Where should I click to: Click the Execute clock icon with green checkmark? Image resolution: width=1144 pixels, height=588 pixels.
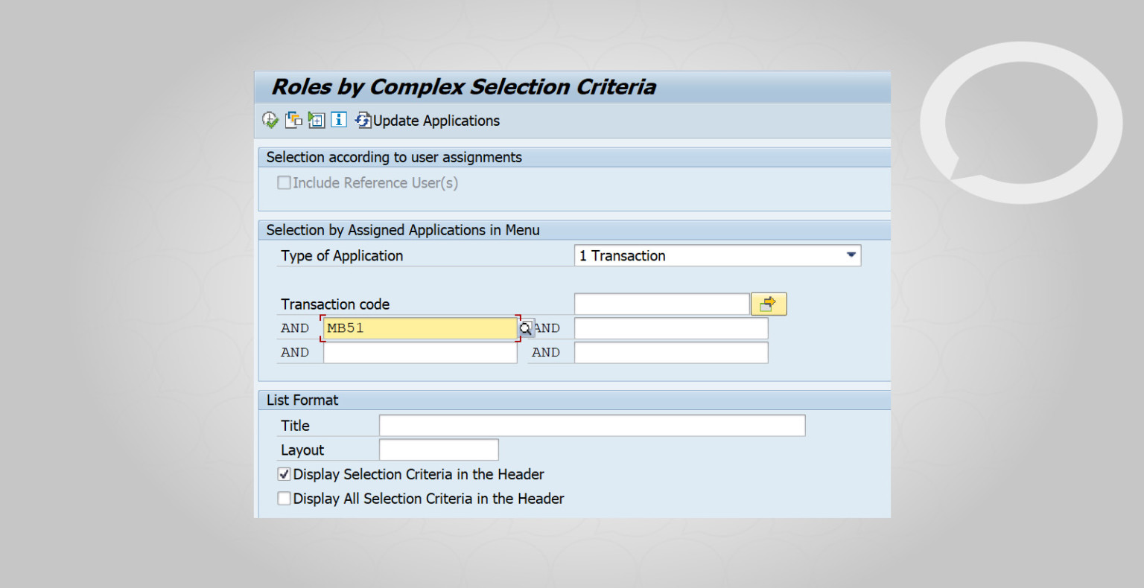point(270,120)
